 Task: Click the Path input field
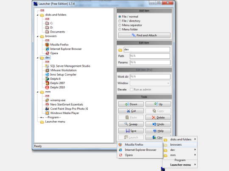pos(150,56)
